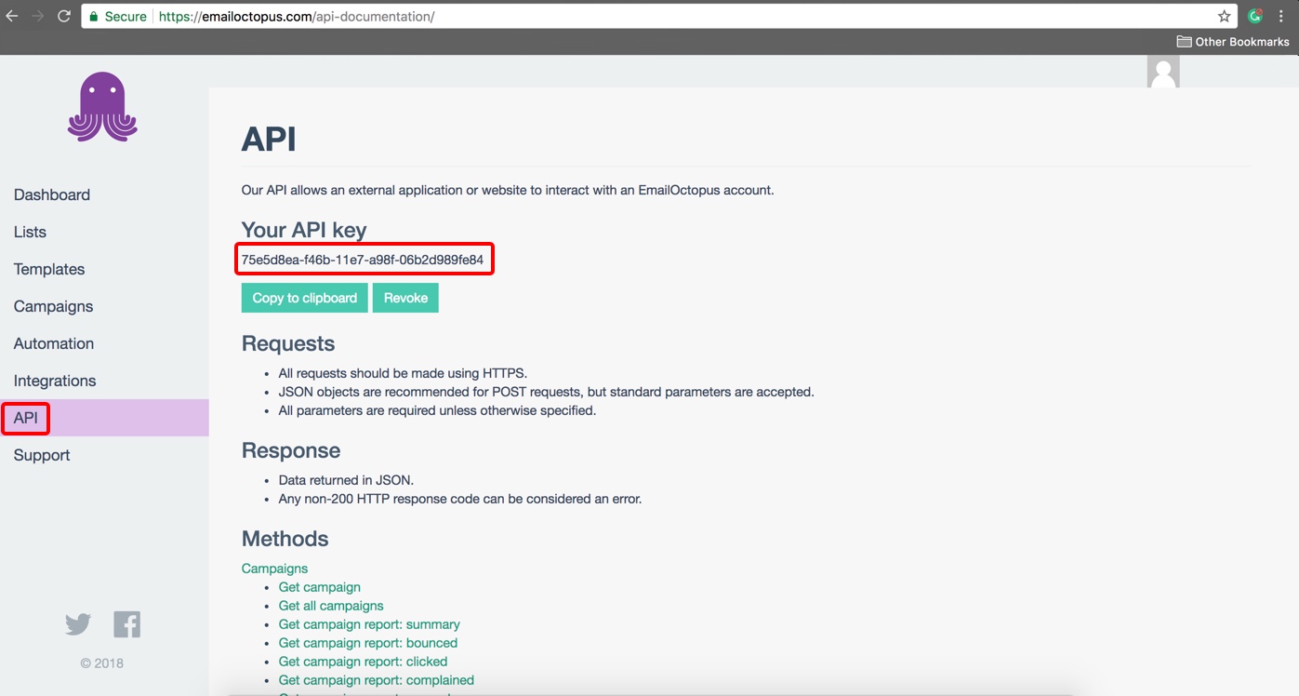1299x696 pixels.
Task: Click the browser reload icon
Action: pyautogui.click(x=63, y=16)
